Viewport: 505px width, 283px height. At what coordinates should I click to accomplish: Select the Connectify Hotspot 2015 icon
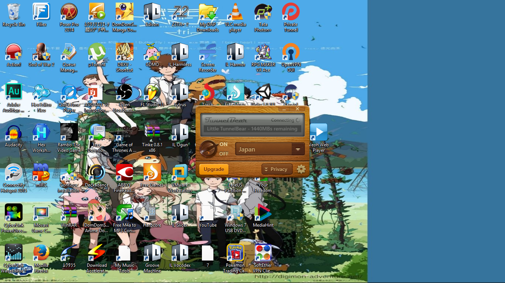[x=14, y=178]
